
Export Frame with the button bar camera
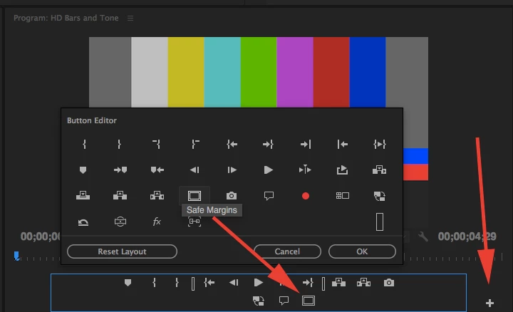point(389,283)
